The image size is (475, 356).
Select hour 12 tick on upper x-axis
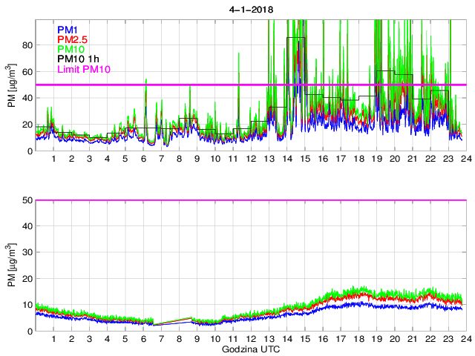tap(249, 159)
